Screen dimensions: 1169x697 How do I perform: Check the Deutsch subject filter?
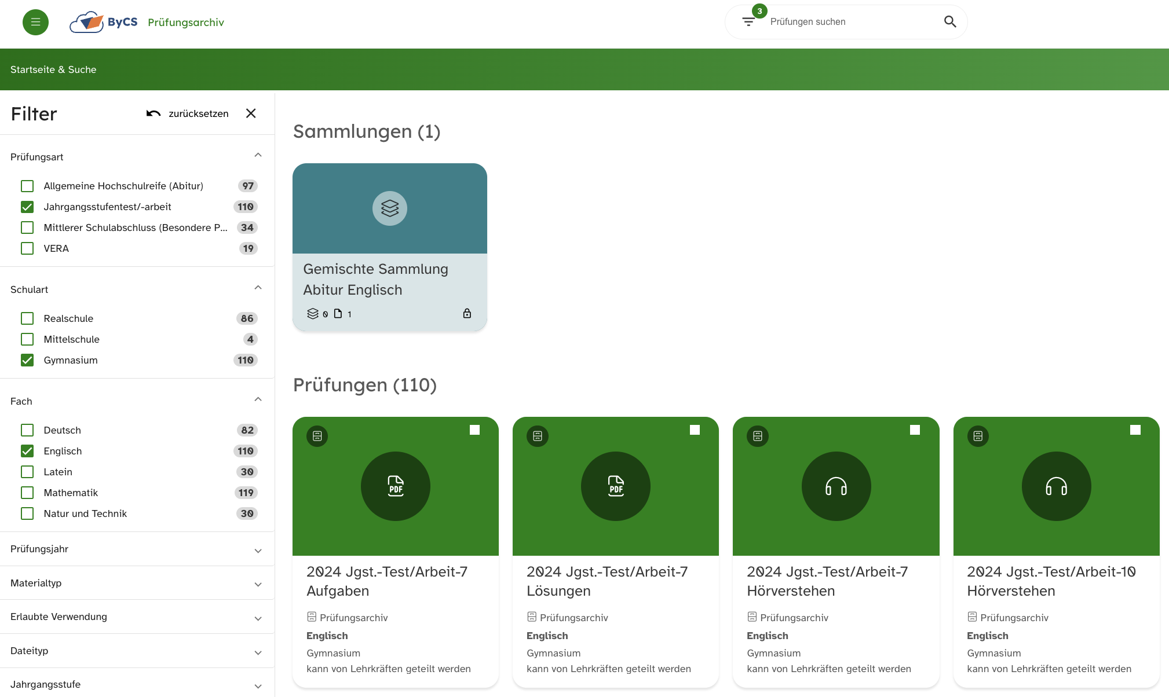[27, 430]
